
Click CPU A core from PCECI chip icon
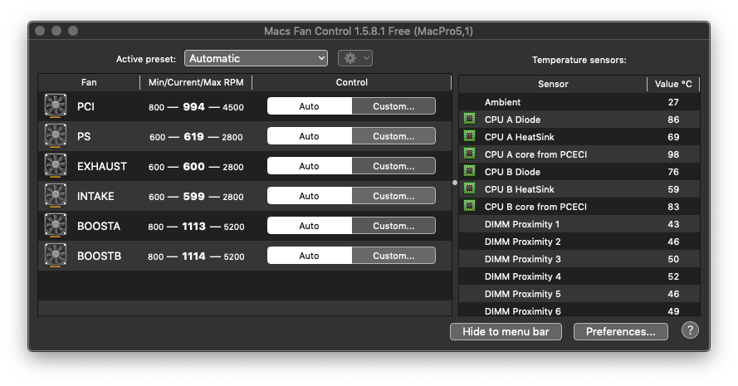tap(469, 154)
